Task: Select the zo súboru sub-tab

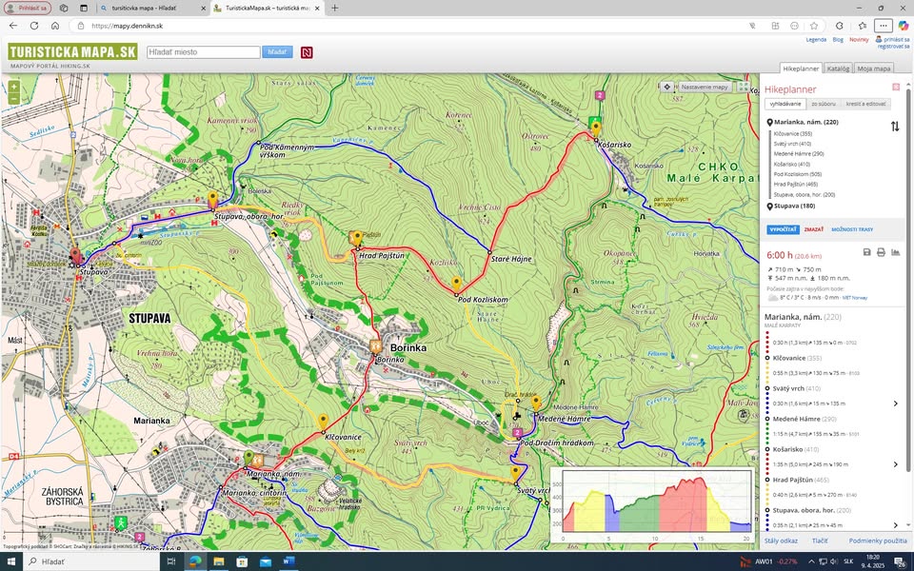Action: click(823, 104)
